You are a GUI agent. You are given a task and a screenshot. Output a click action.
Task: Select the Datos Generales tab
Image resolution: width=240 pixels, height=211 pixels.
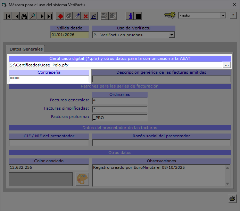pyautogui.click(x=26, y=49)
